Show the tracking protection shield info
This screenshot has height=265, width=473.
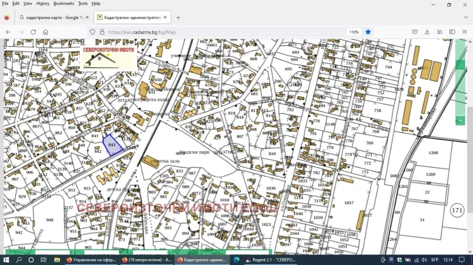tap(92, 32)
